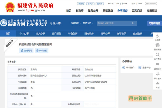
Task: Select the 阳光政务 tab
Action: 89,33
